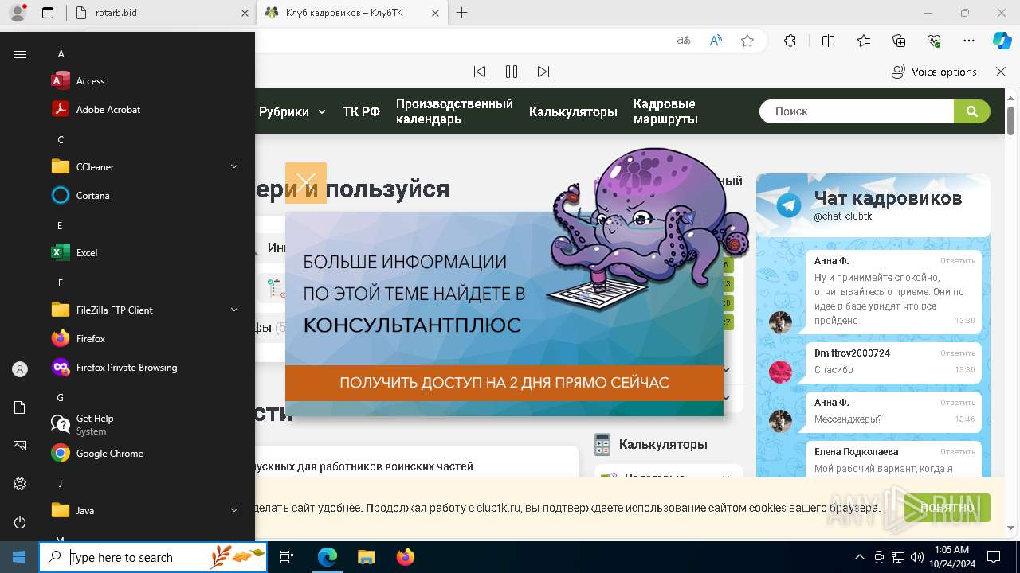Image resolution: width=1020 pixels, height=573 pixels.
Task: Toggle Read aloud icon in address bar
Action: (715, 41)
